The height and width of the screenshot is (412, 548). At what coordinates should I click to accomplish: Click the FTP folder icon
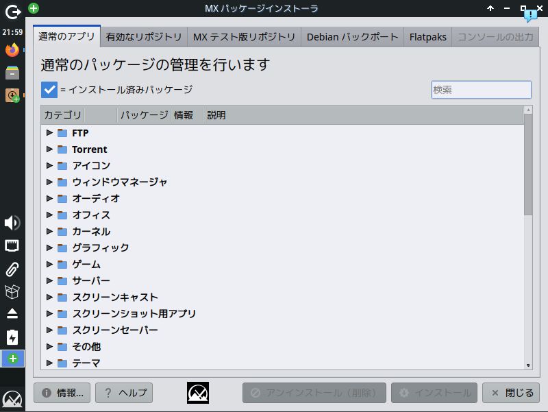coord(62,133)
